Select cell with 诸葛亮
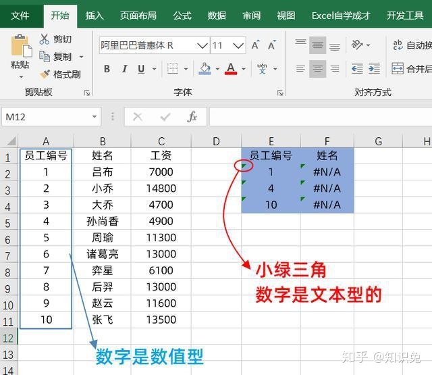 [103, 254]
